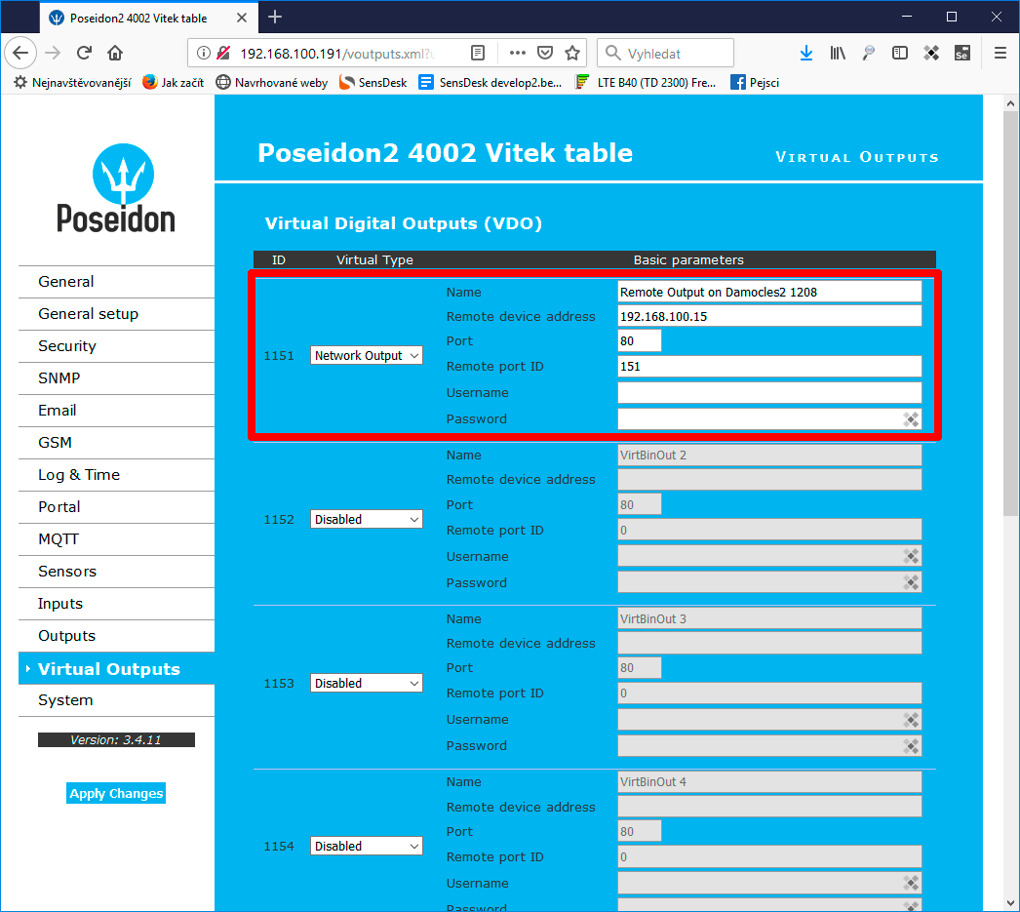This screenshot has width=1020, height=912.
Task: Close the Poseidon2 4002 Vitek table tab
Action: [x=241, y=18]
